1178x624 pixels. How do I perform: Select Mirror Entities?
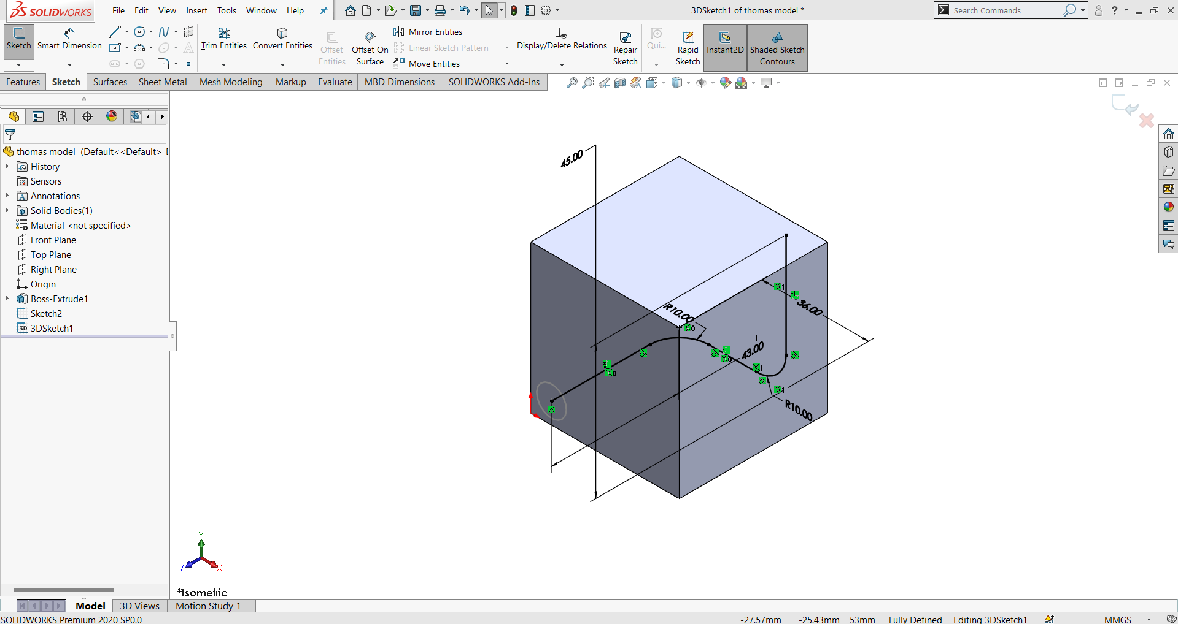click(x=428, y=32)
